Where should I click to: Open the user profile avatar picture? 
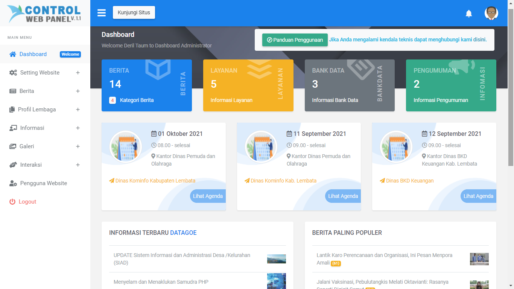tap(491, 13)
